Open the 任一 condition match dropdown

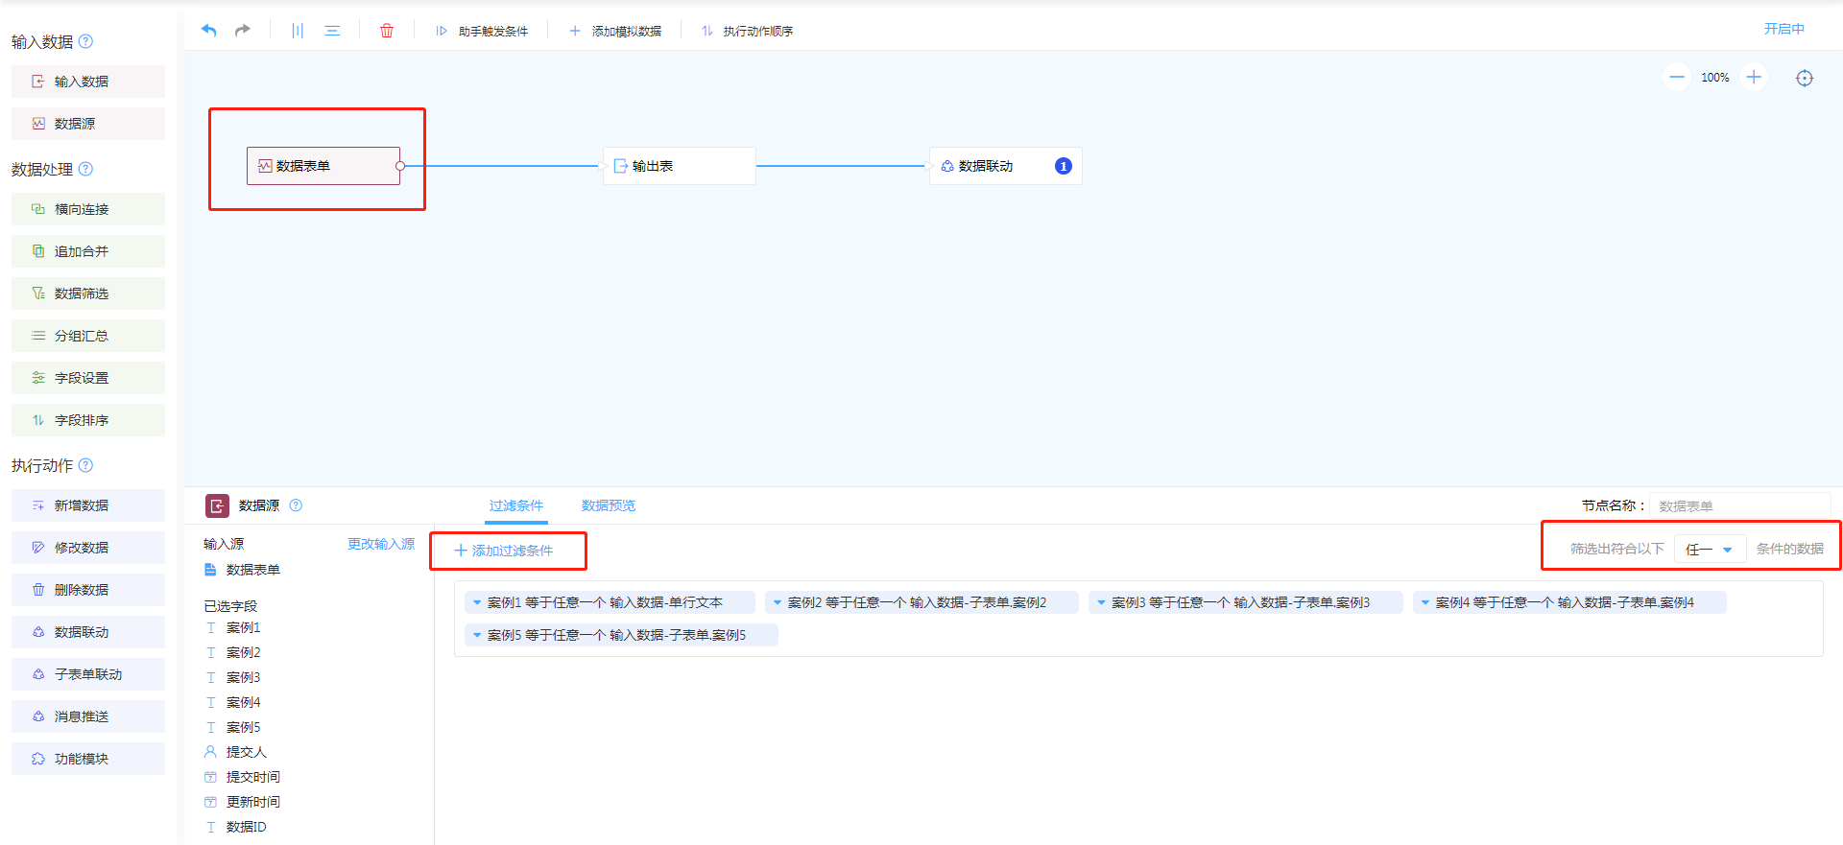coord(1709,550)
